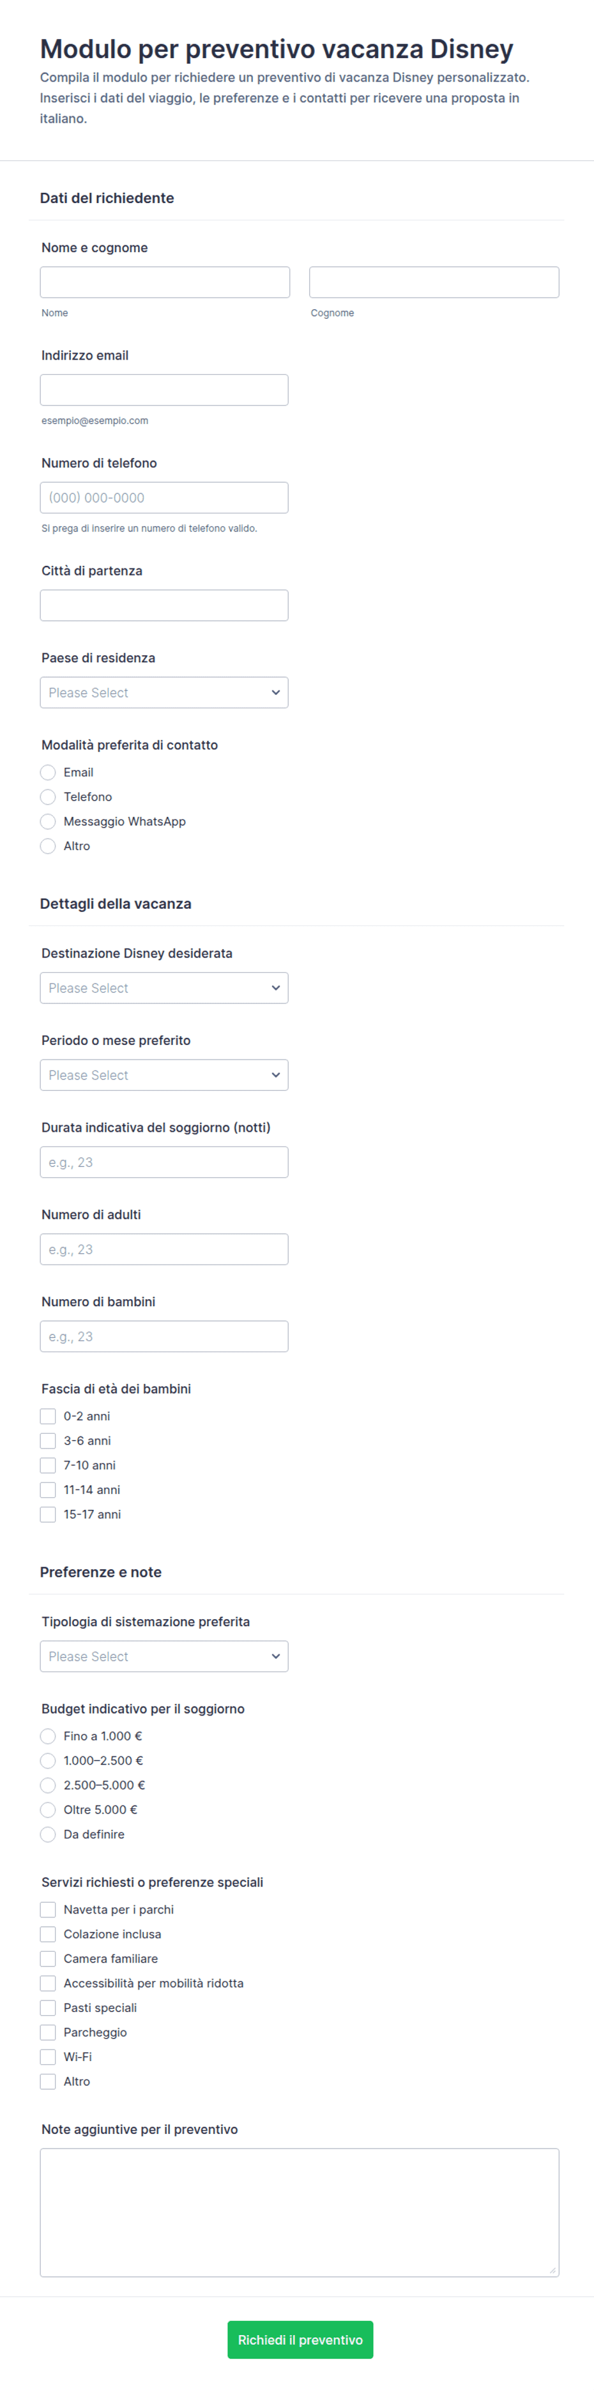The image size is (594, 2390).
Task: Open Tipologia di sistemazione preferita dropdown
Action: pos(164,1656)
